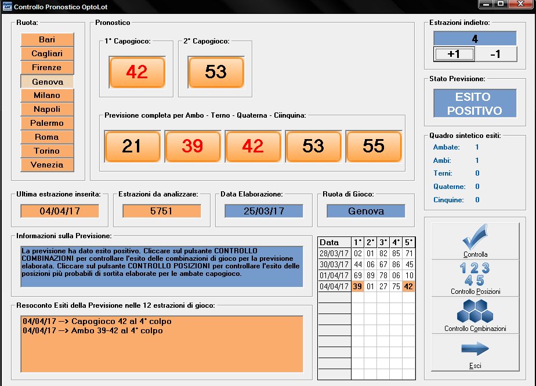Decrease extractions back with -1

click(495, 54)
